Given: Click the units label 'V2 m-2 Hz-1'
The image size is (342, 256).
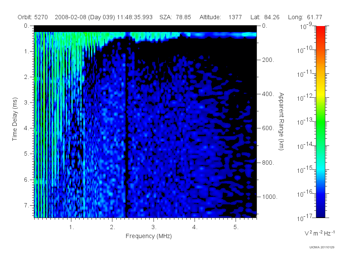Looking at the screenshot, I should tap(319, 233).
